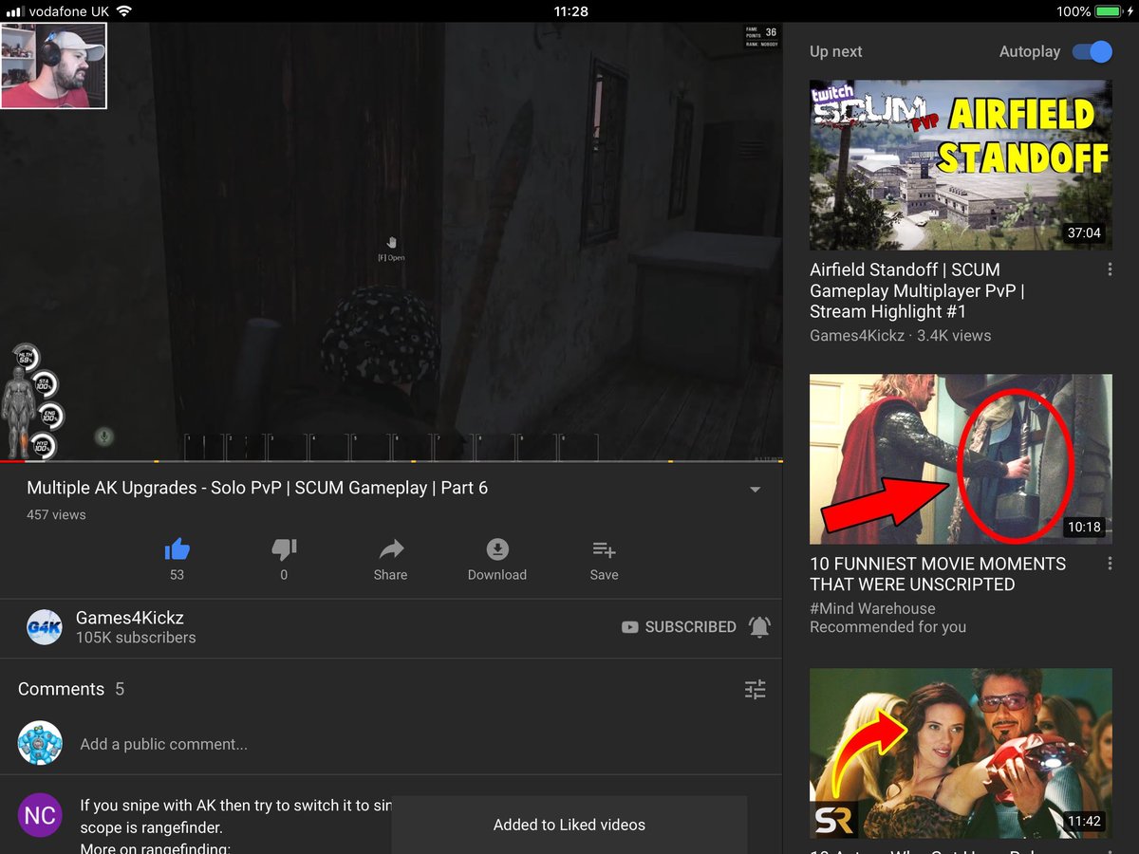
Task: Save video to playlist icon
Action: click(x=604, y=548)
